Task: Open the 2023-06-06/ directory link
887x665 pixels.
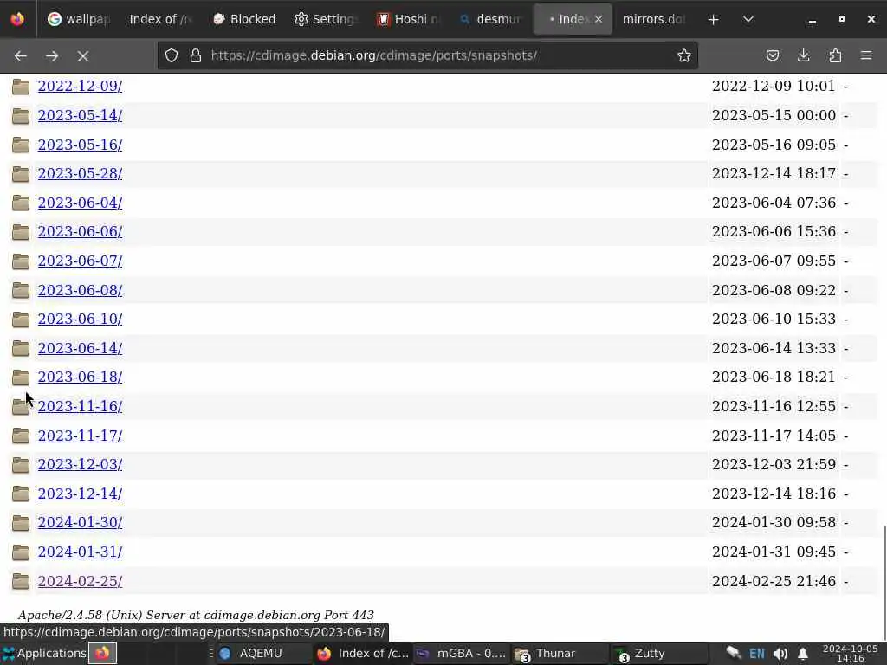Action: tap(80, 232)
